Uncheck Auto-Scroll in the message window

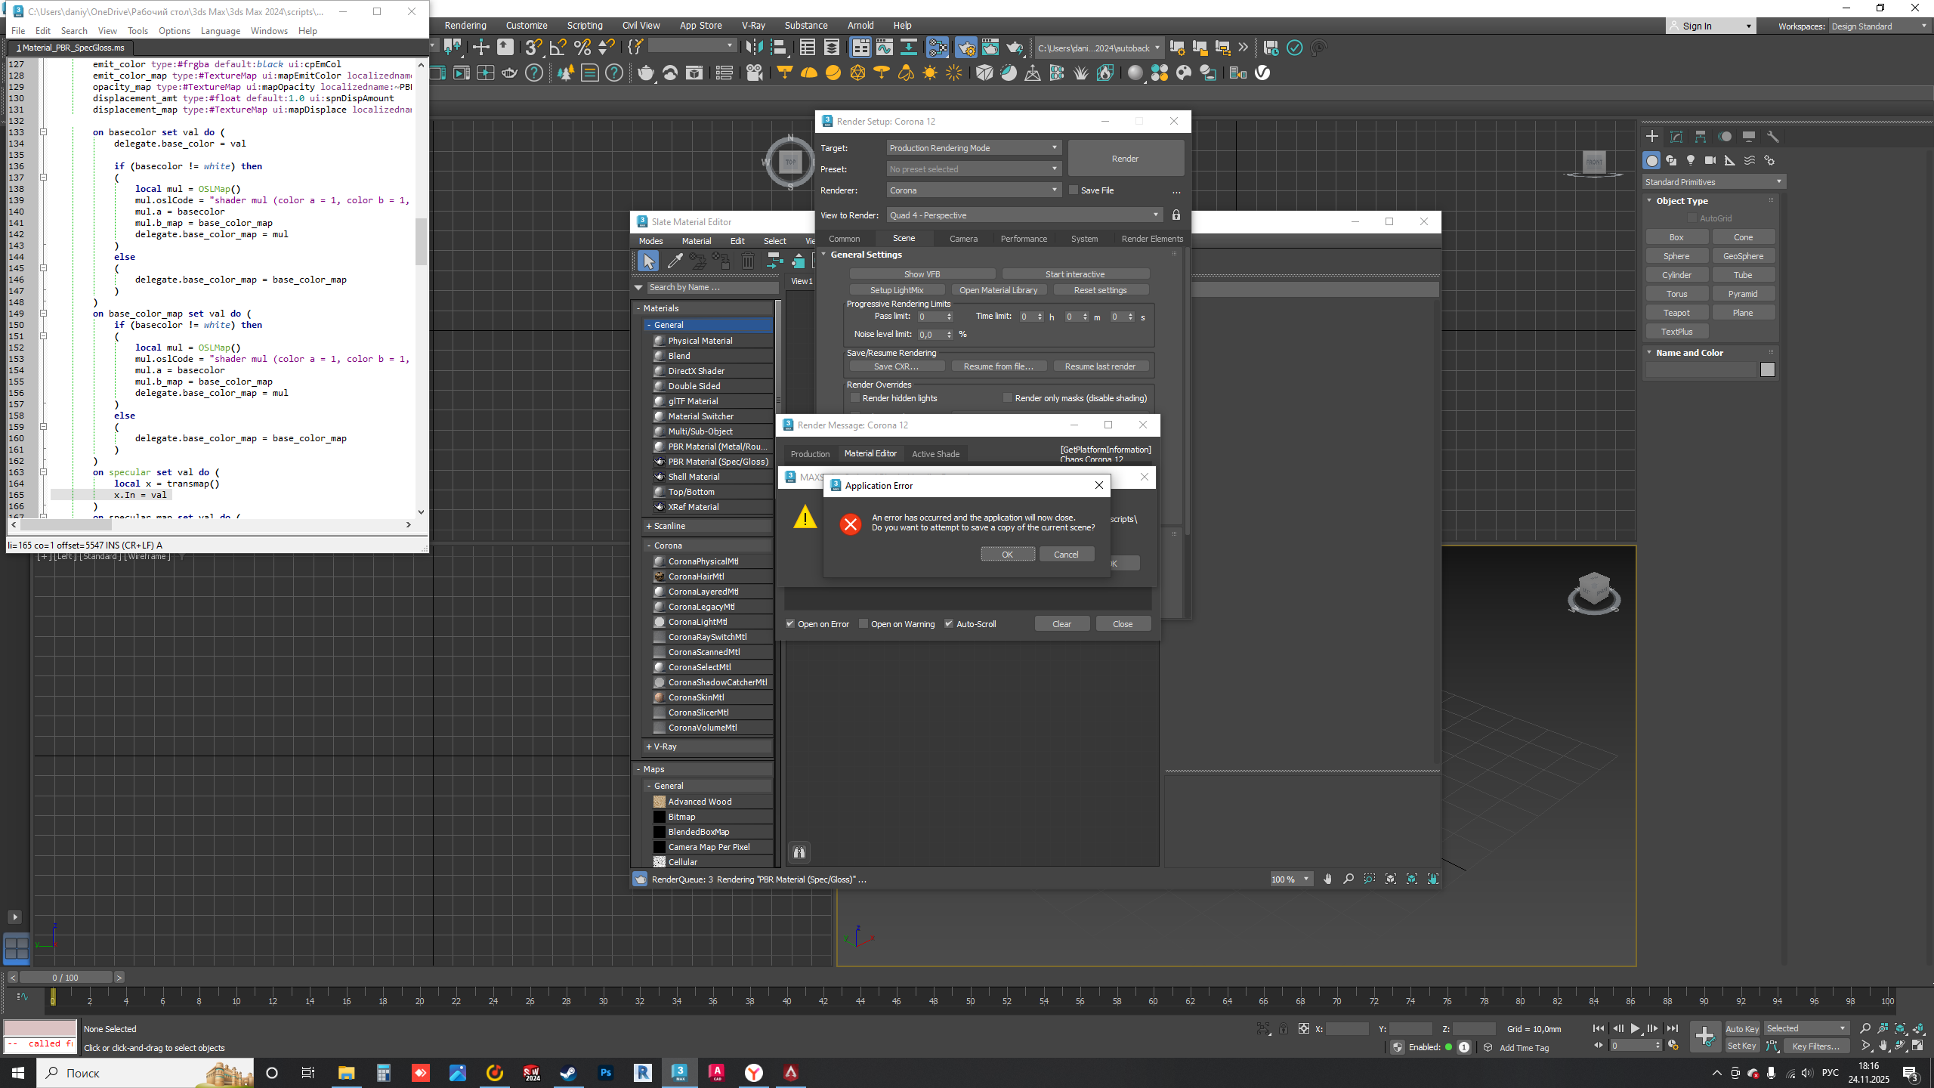coord(950,623)
